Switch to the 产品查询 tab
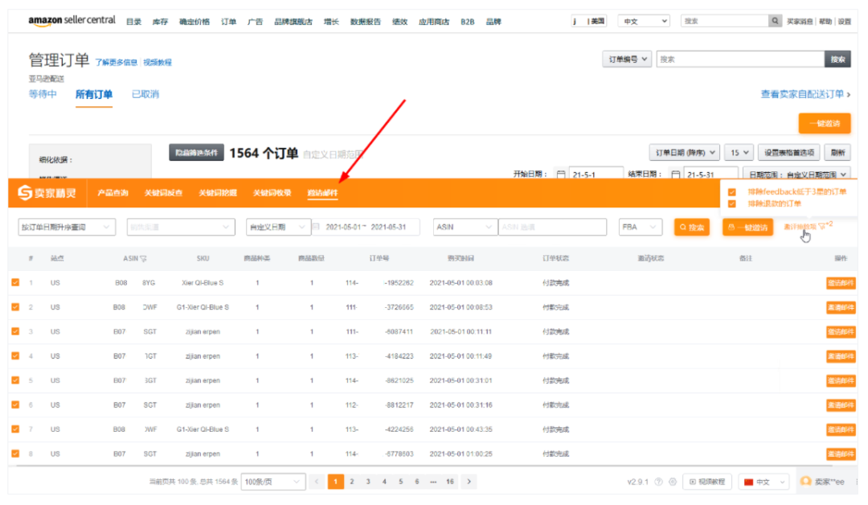The height and width of the screenshot is (505, 868). coord(113,193)
